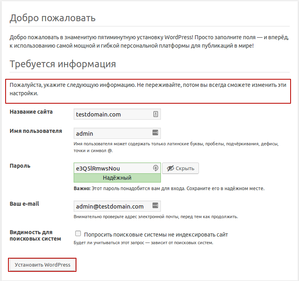299x281 pixels.
Task: Click the autofill icon in site title field
Action: (x=156, y=114)
